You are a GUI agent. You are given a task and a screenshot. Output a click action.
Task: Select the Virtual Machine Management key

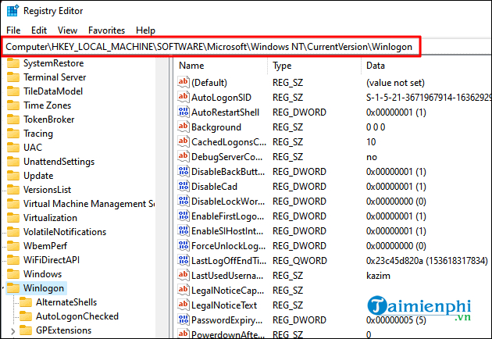89,204
